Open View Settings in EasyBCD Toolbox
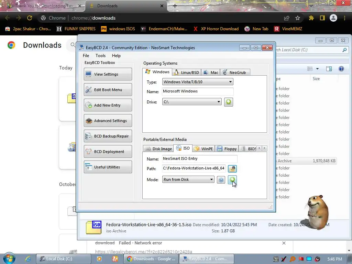The image size is (352, 264). (x=108, y=74)
